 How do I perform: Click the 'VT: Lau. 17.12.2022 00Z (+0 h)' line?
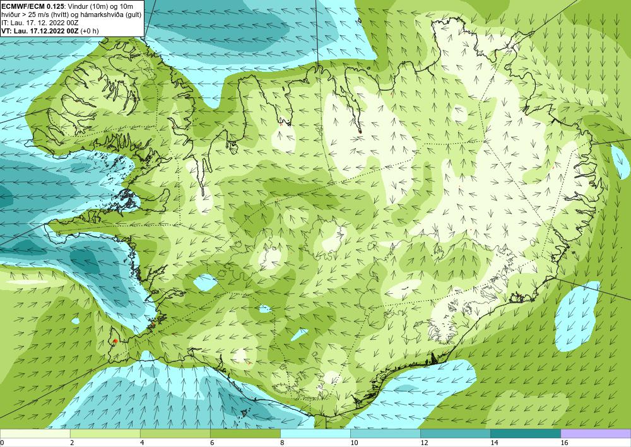[x=50, y=30]
